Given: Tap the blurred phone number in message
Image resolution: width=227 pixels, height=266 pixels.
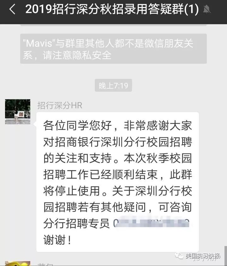Looking at the screenshot, I should (151, 223).
